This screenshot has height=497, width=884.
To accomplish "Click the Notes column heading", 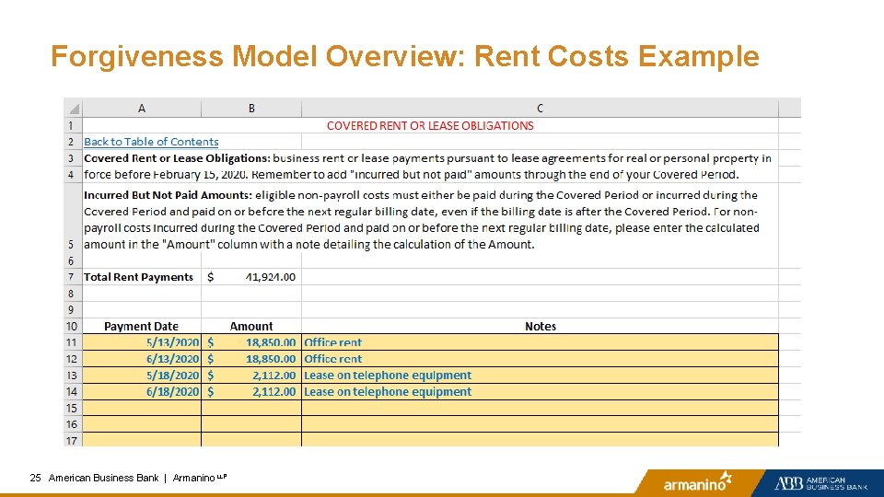I will [x=541, y=326].
